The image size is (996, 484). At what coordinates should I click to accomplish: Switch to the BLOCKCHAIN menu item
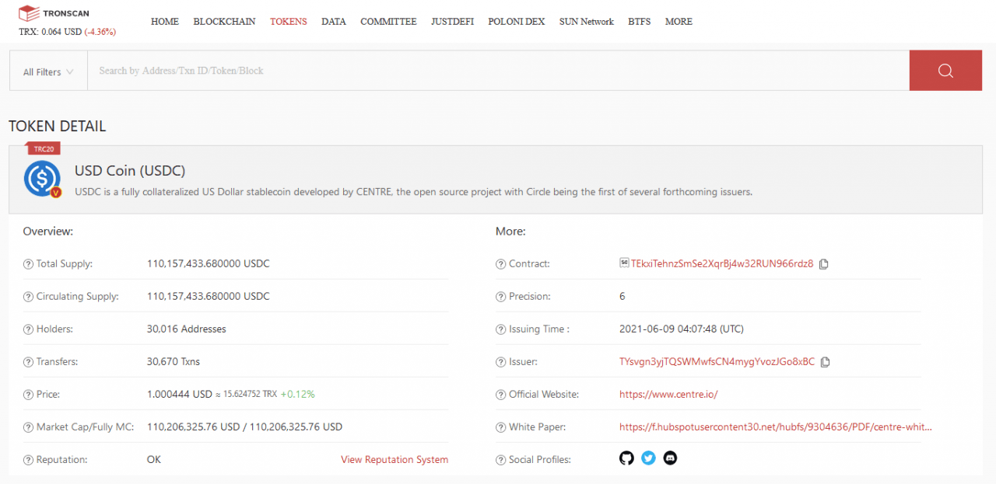point(224,21)
